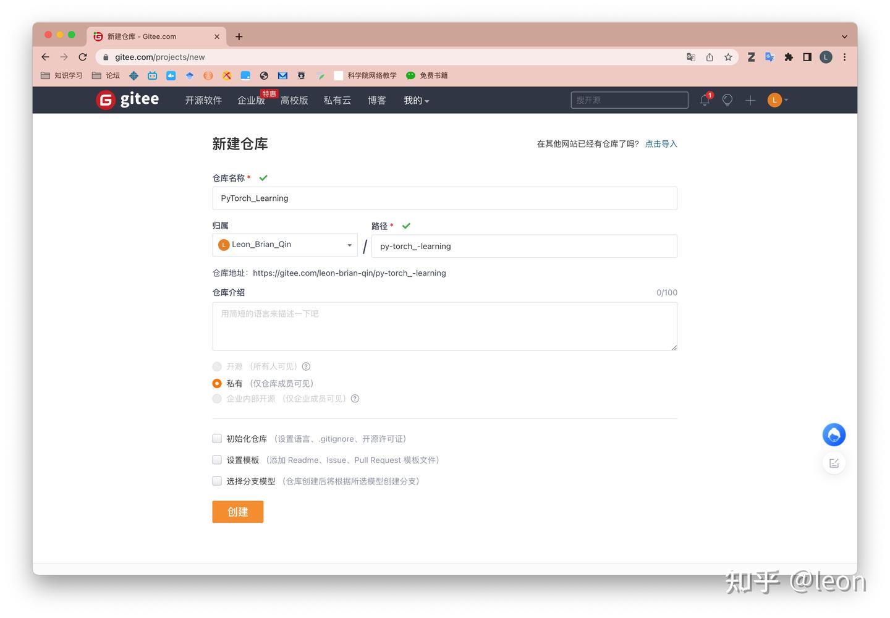Viewport: 890px width, 618px height.
Task: Open 企业版 in navigation
Action: click(x=251, y=100)
